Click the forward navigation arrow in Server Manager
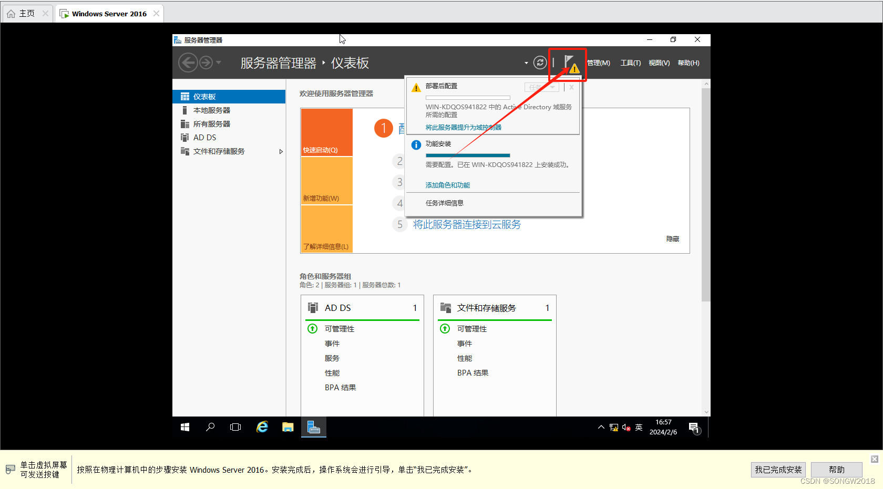This screenshot has height=489, width=883. point(206,63)
